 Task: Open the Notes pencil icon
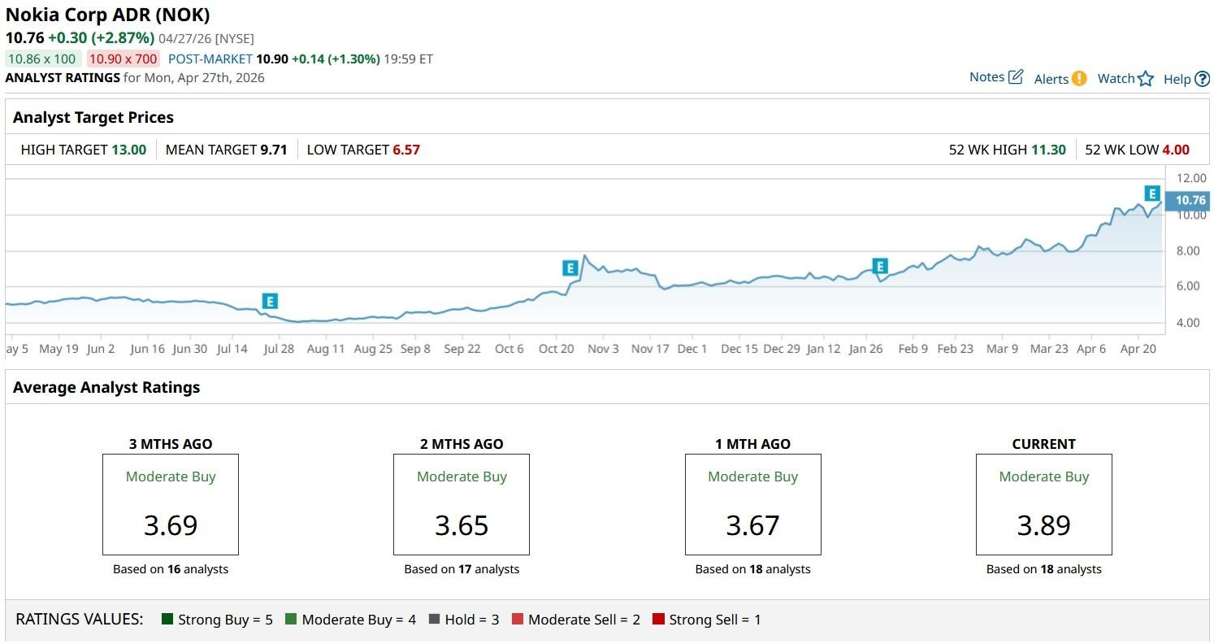(1016, 77)
